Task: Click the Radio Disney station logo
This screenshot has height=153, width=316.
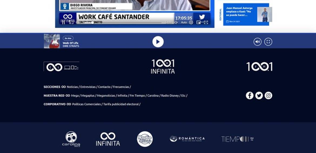Action: click(x=145, y=139)
